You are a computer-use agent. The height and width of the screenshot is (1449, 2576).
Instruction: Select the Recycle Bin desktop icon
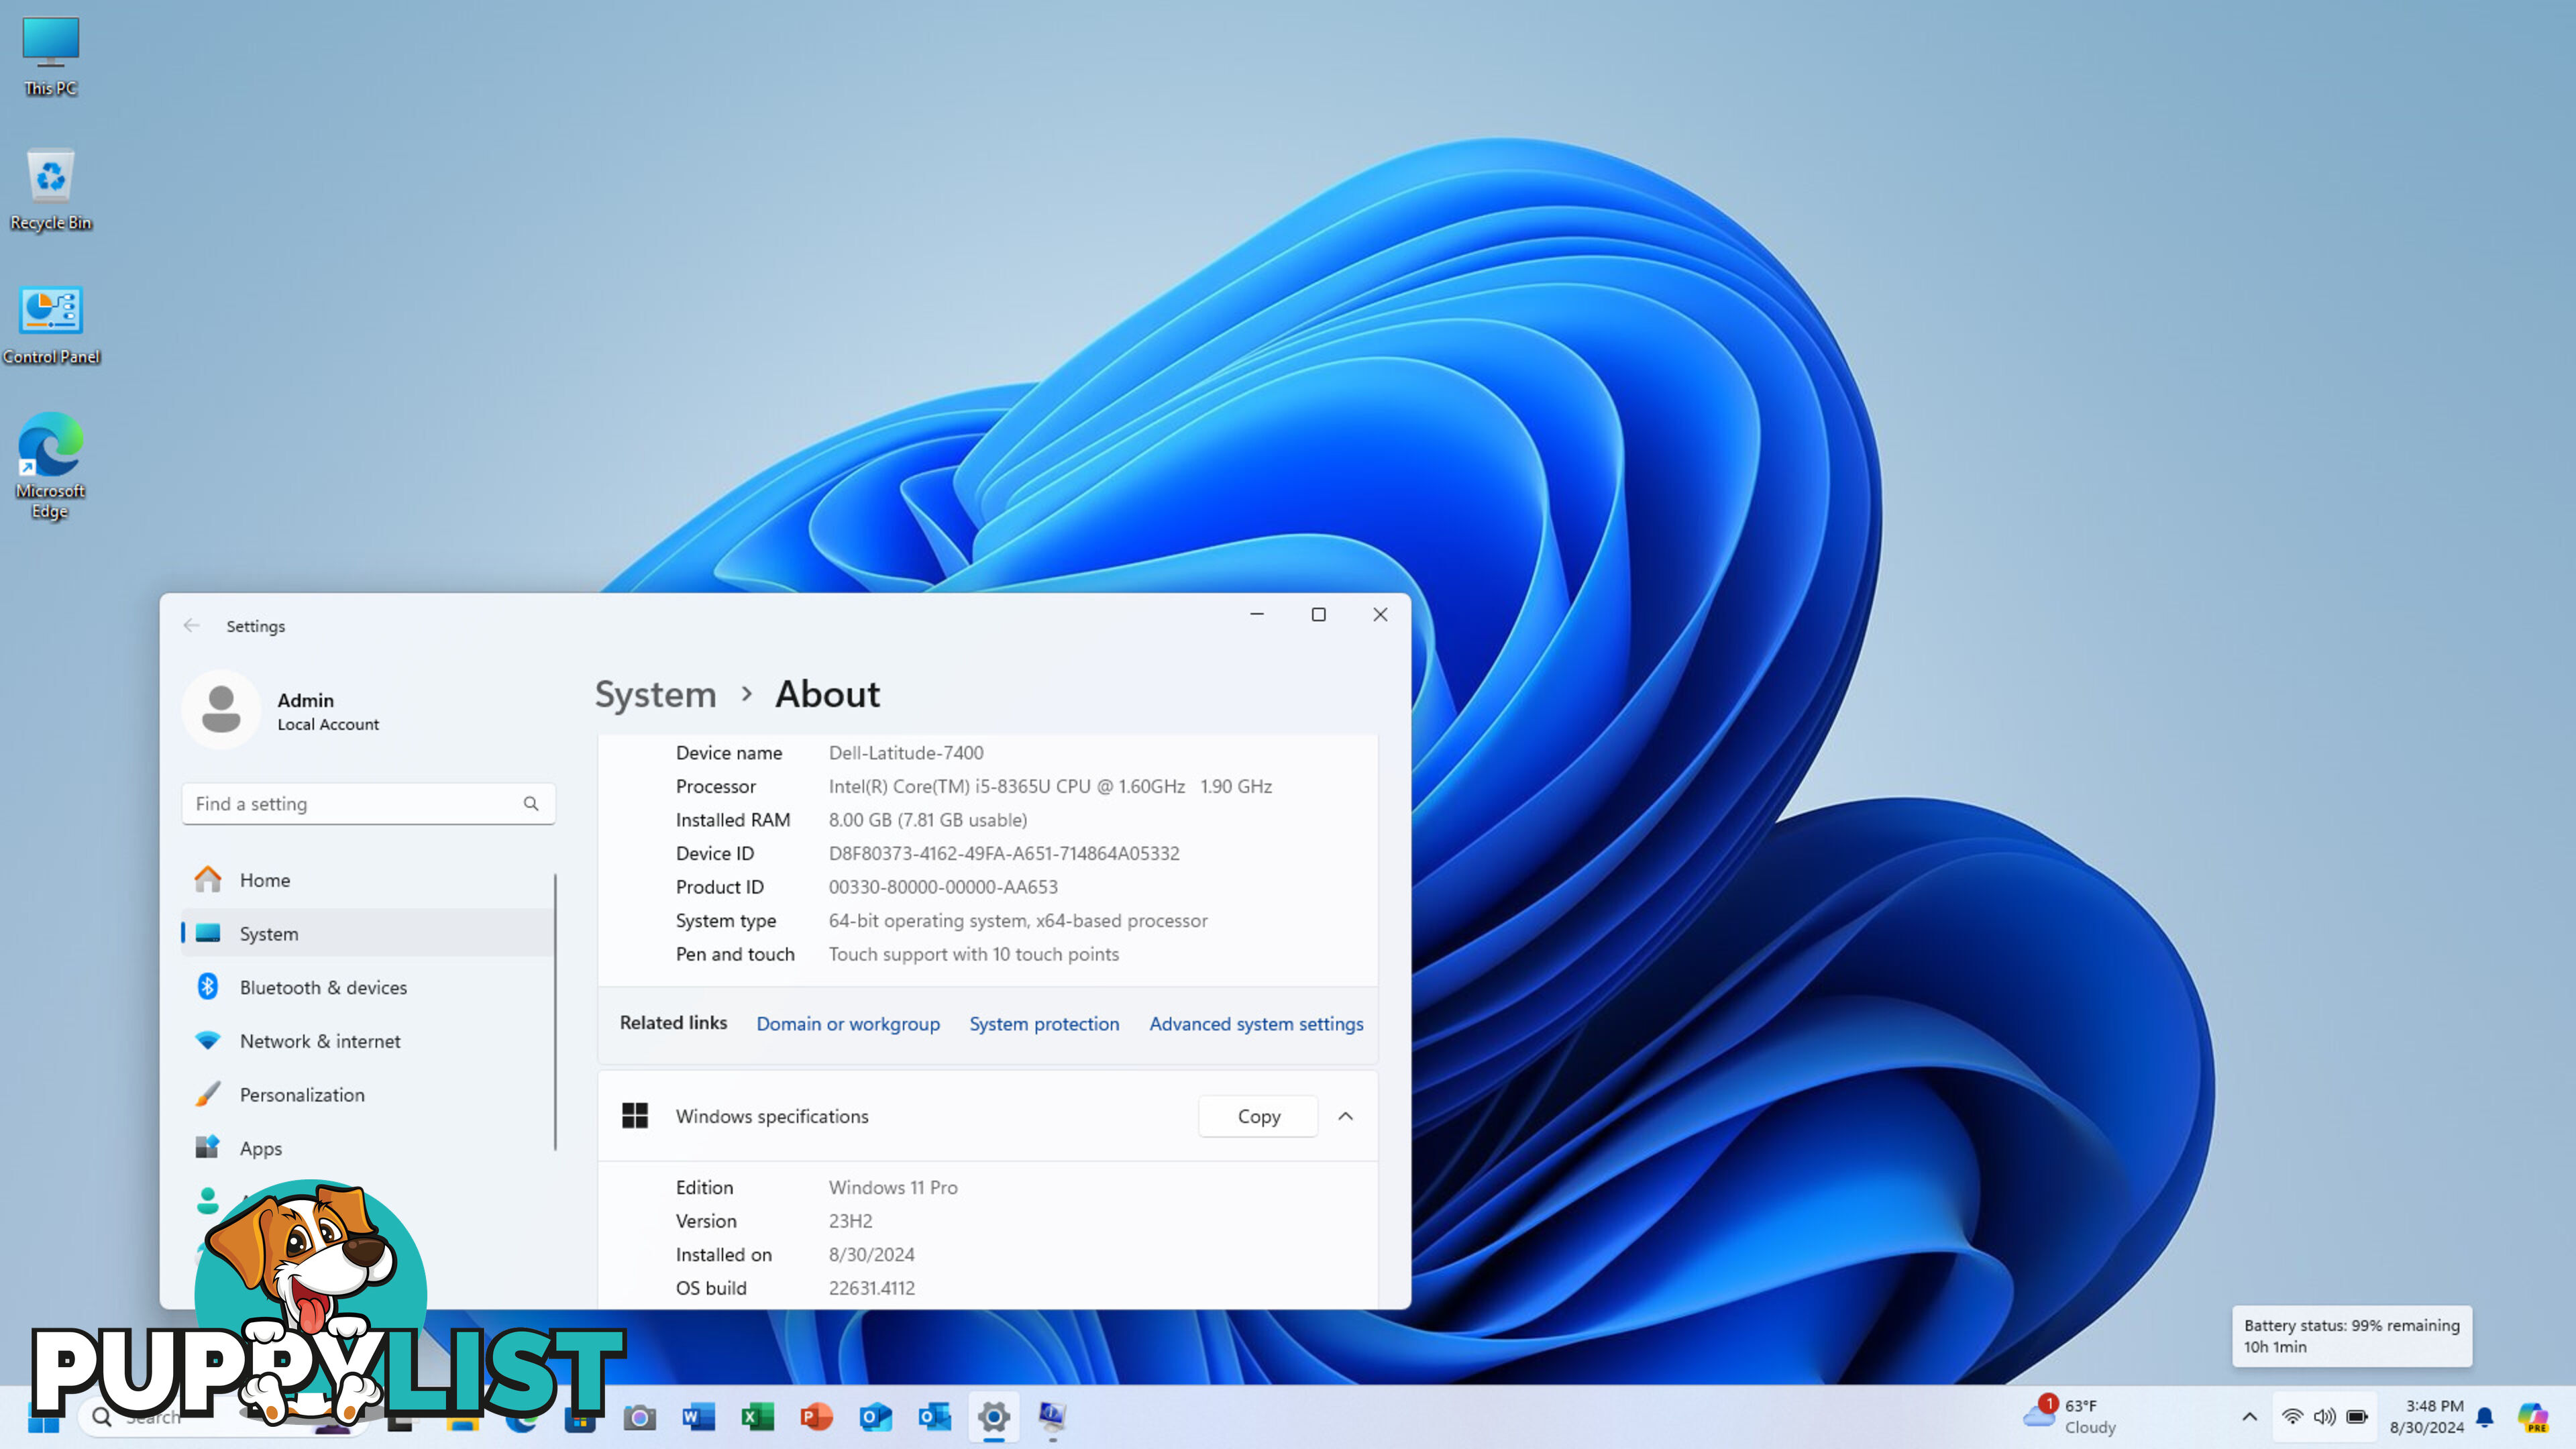point(50,190)
